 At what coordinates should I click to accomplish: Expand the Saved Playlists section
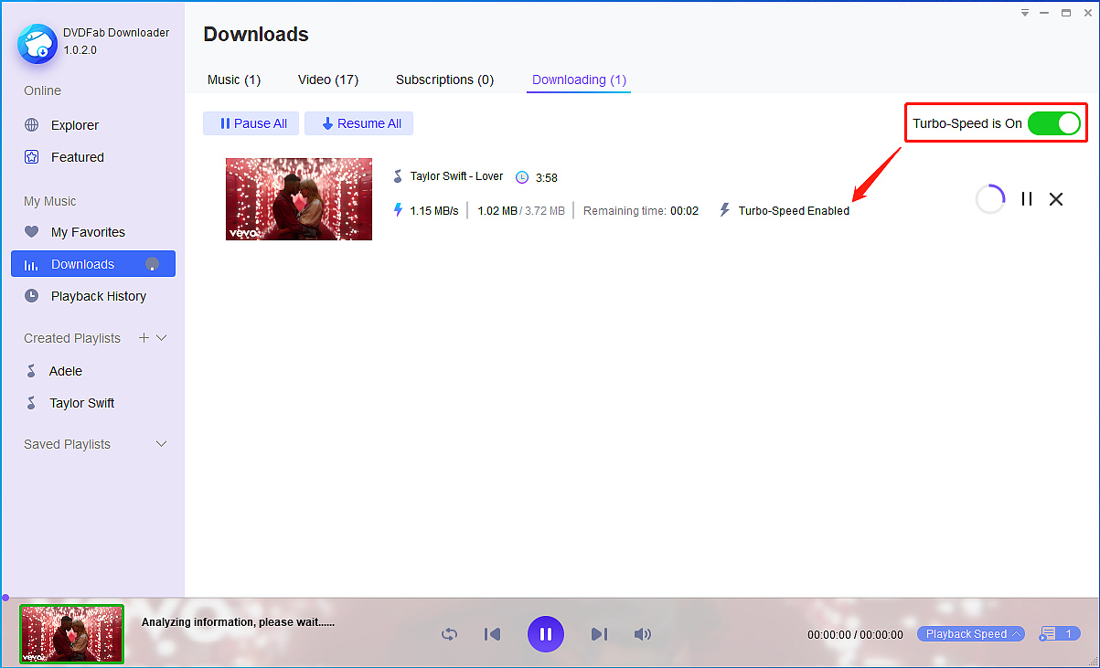(162, 444)
